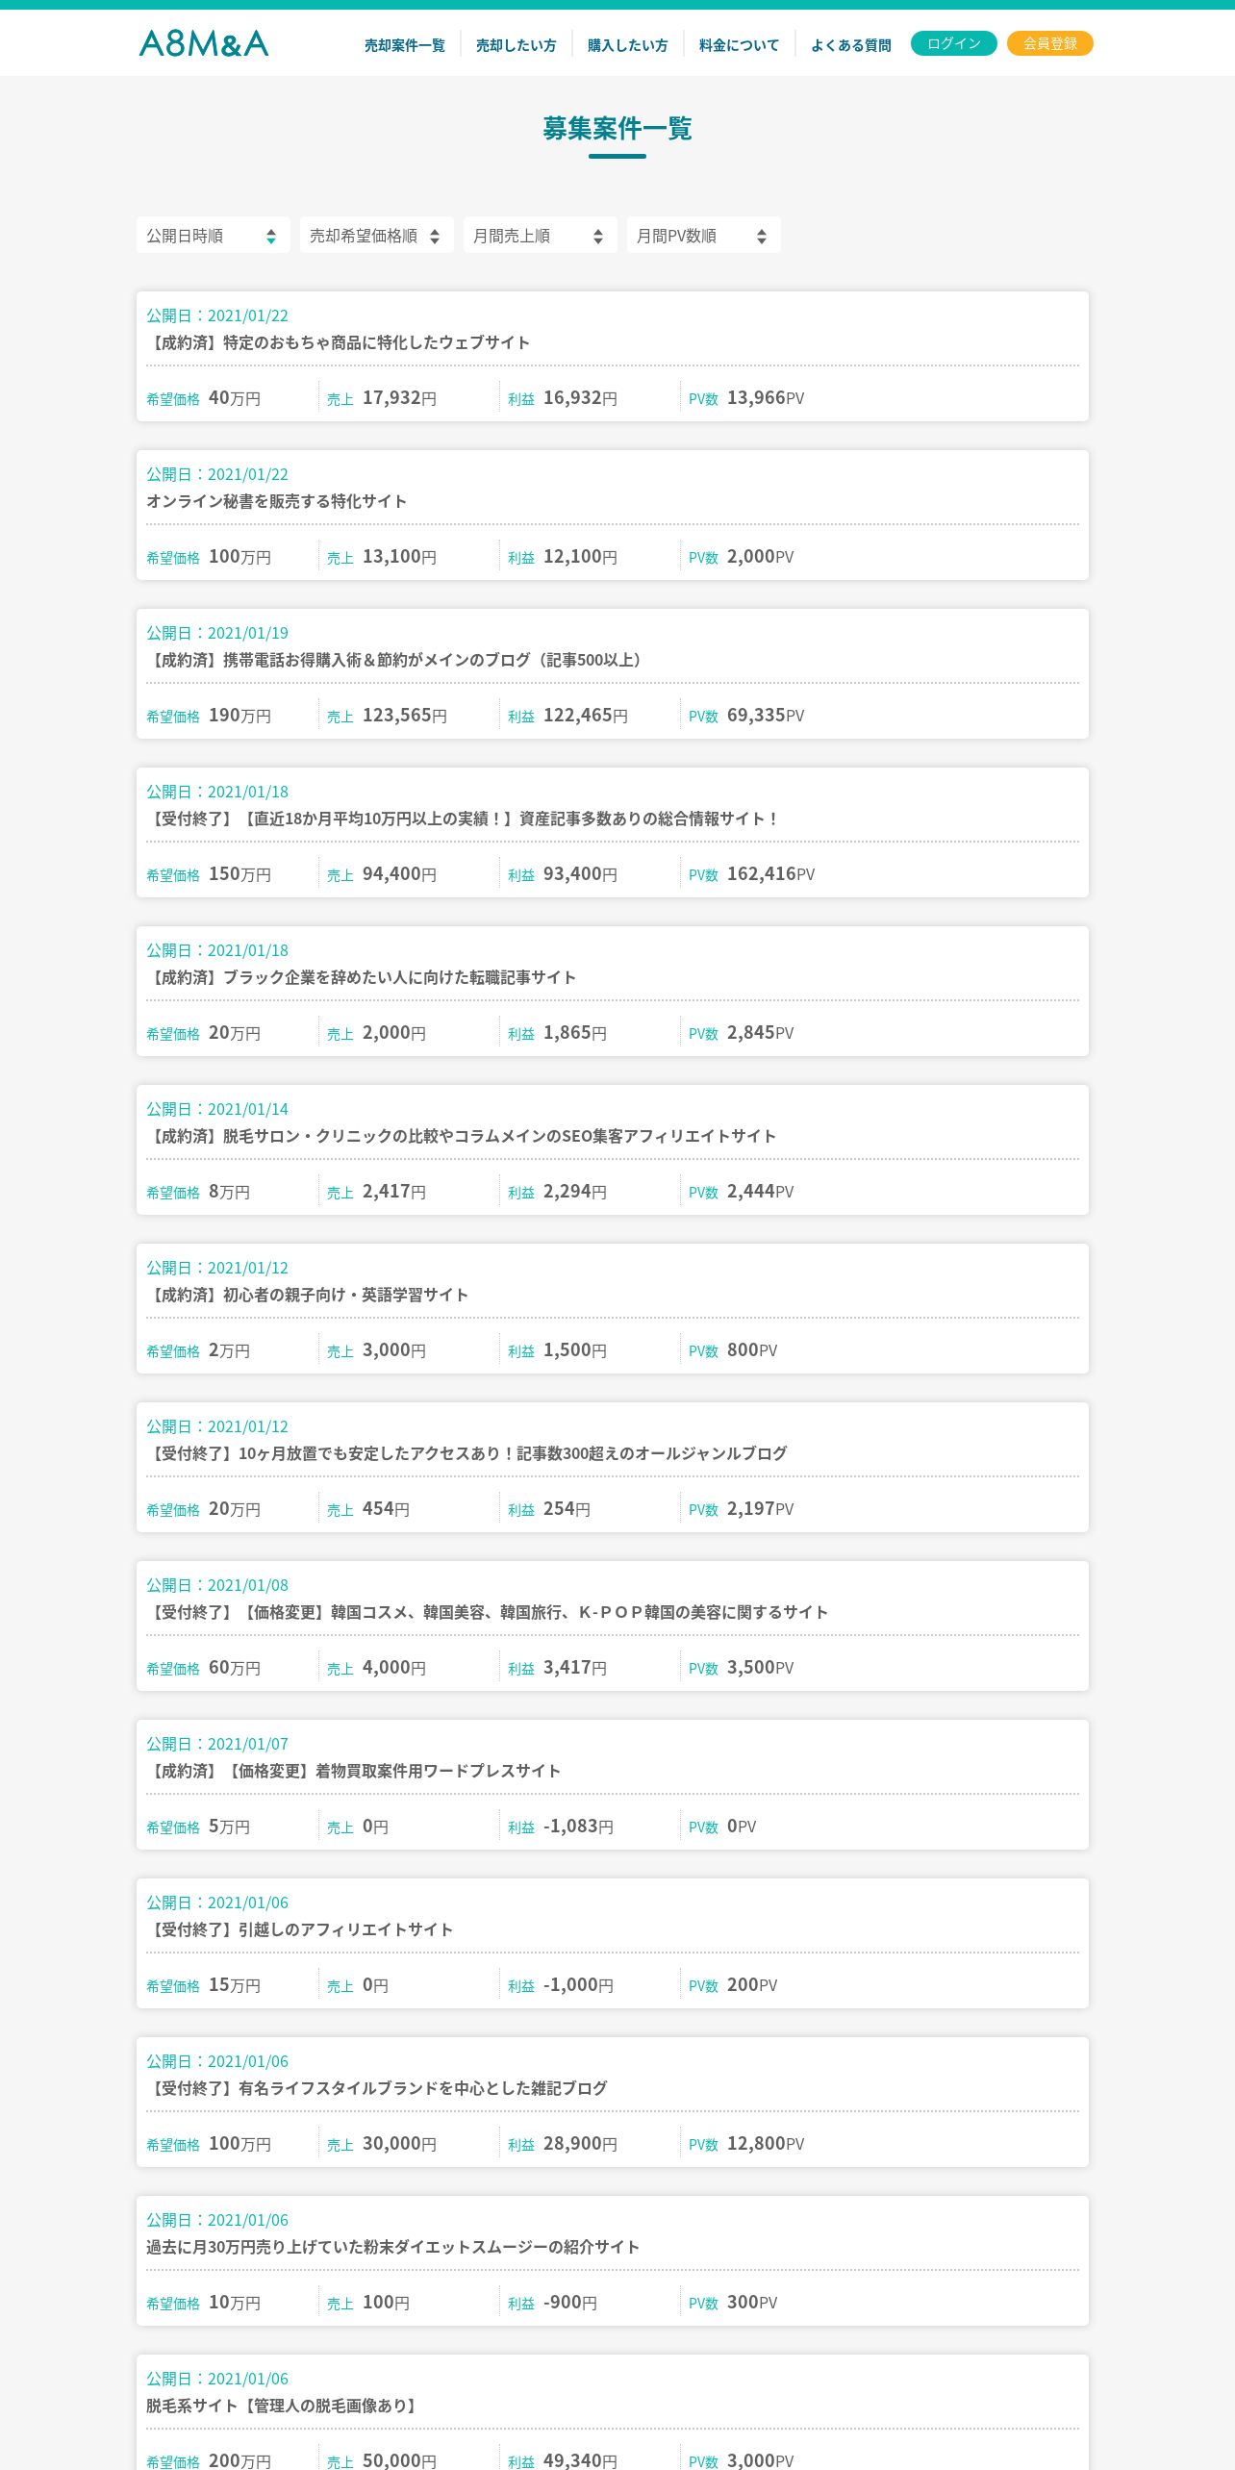Open the 売却案件一覧 menu item
This screenshot has width=1235, height=2470.
(x=405, y=45)
